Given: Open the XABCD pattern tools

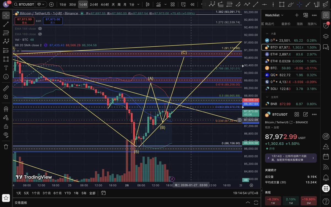Looking at the screenshot, I should click(6, 41).
